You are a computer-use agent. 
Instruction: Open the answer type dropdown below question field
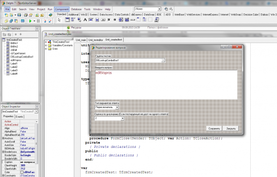coord(117,107)
